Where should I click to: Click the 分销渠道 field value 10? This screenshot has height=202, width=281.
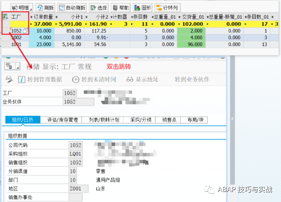click(73, 171)
